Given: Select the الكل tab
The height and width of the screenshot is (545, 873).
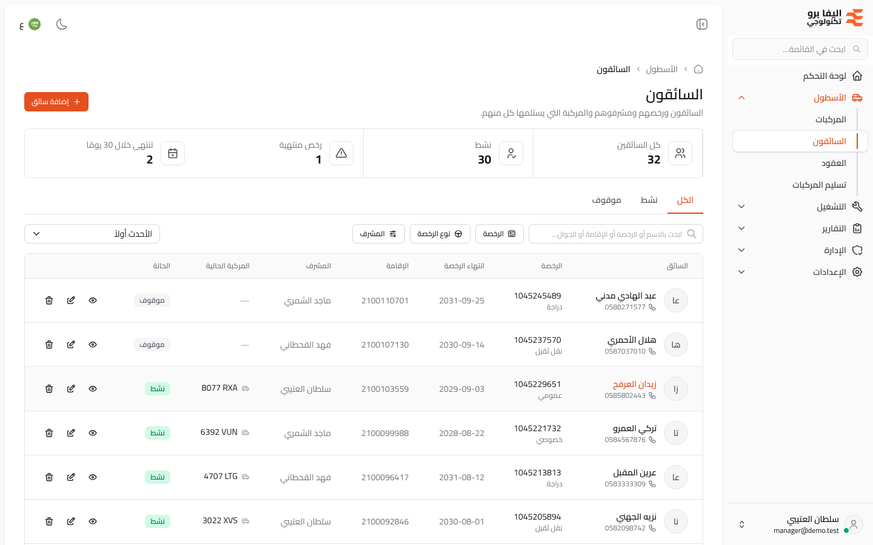Looking at the screenshot, I should [x=685, y=200].
